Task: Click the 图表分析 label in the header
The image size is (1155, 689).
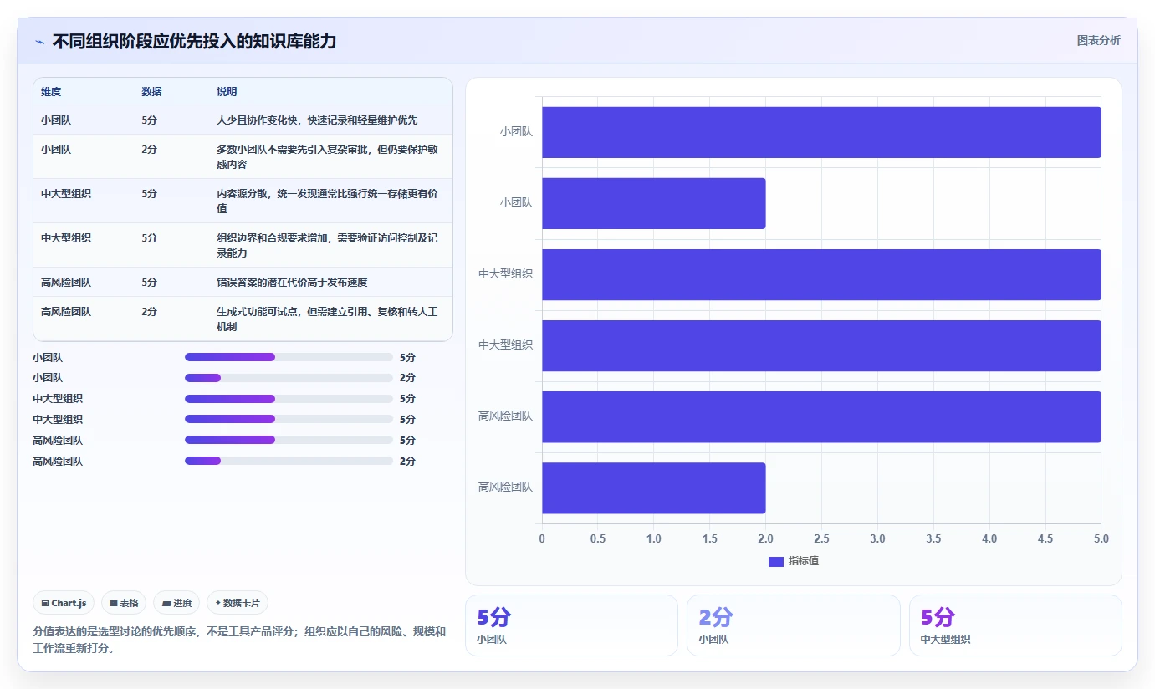Action: [1098, 40]
